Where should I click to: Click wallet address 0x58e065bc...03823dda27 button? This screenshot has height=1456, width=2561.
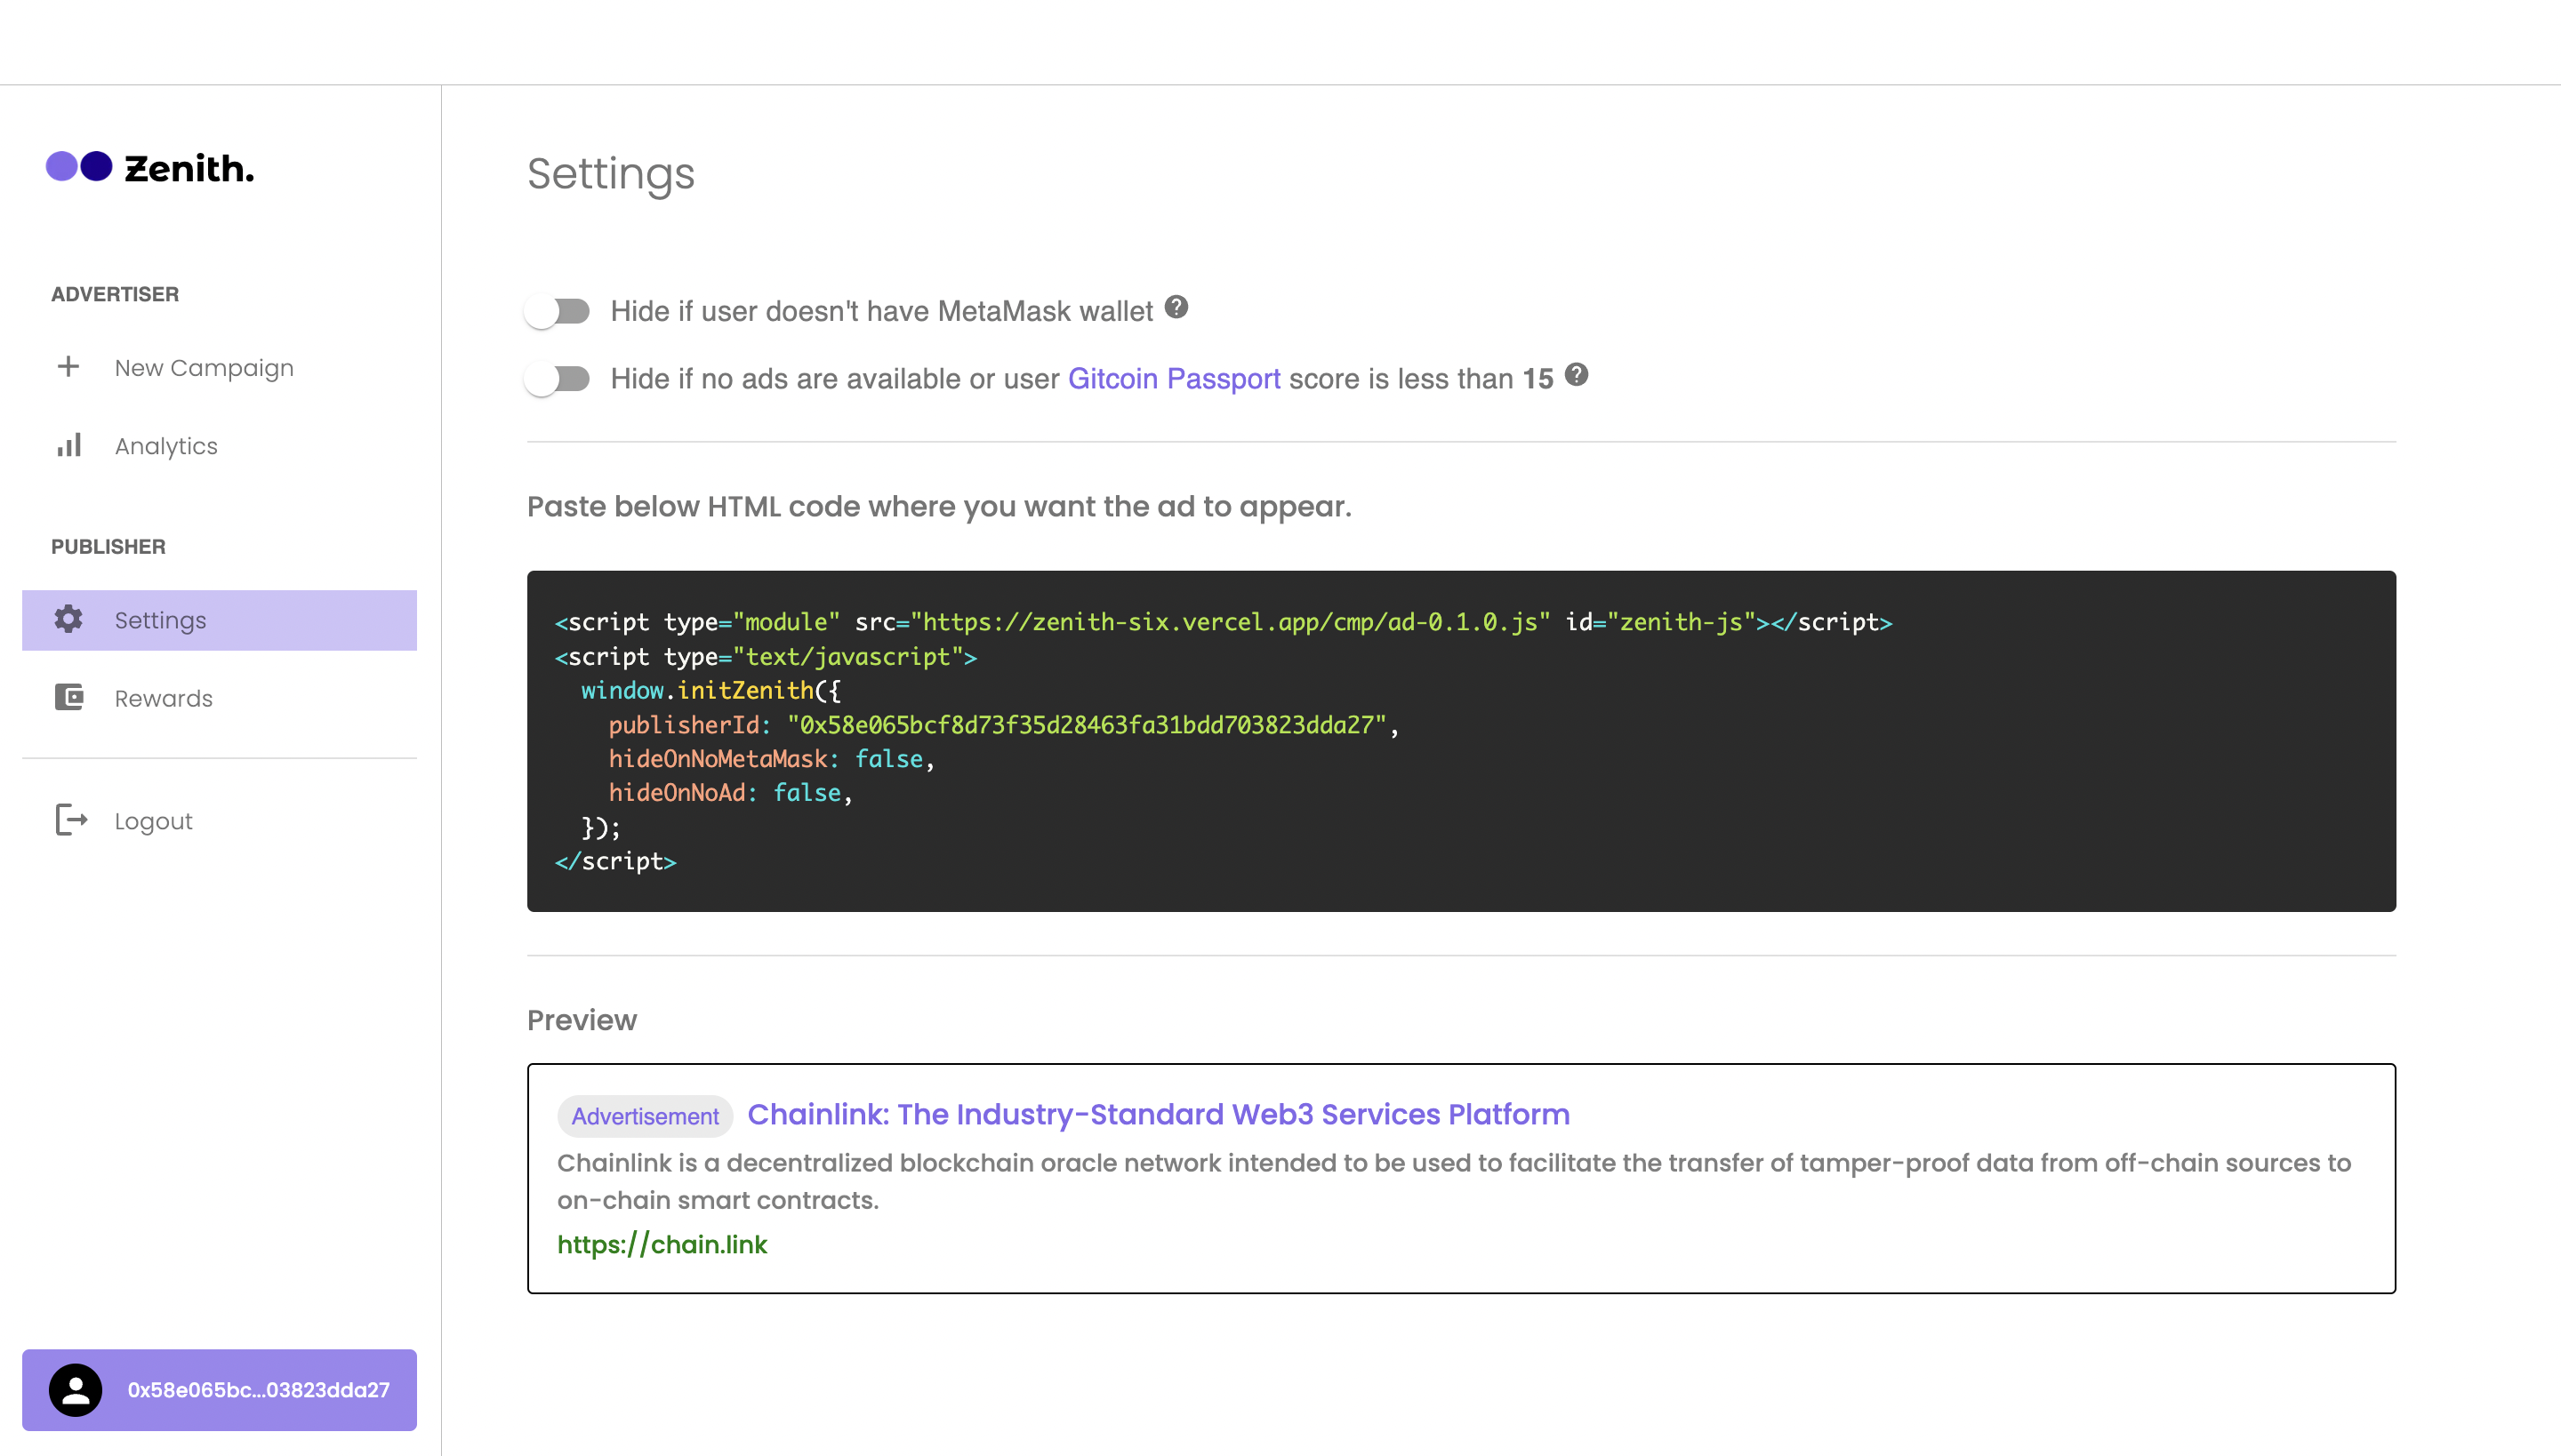point(258,1389)
